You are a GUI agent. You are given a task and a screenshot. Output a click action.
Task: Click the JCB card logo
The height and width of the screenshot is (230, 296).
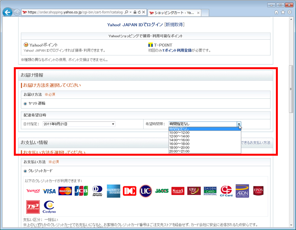tap(81, 191)
